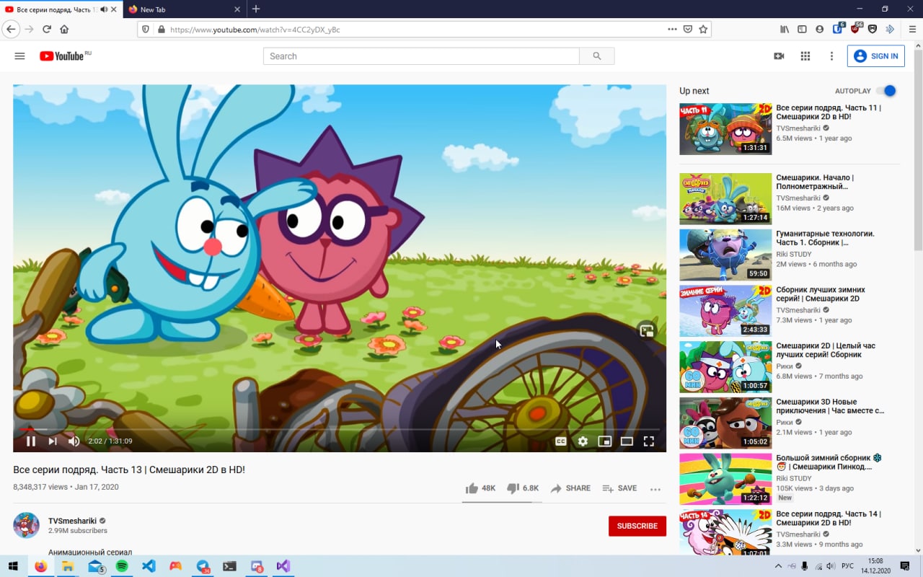Like the video with 48K likes

480,488
